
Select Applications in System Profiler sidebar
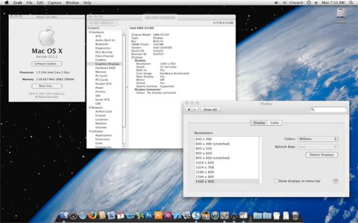103,136
